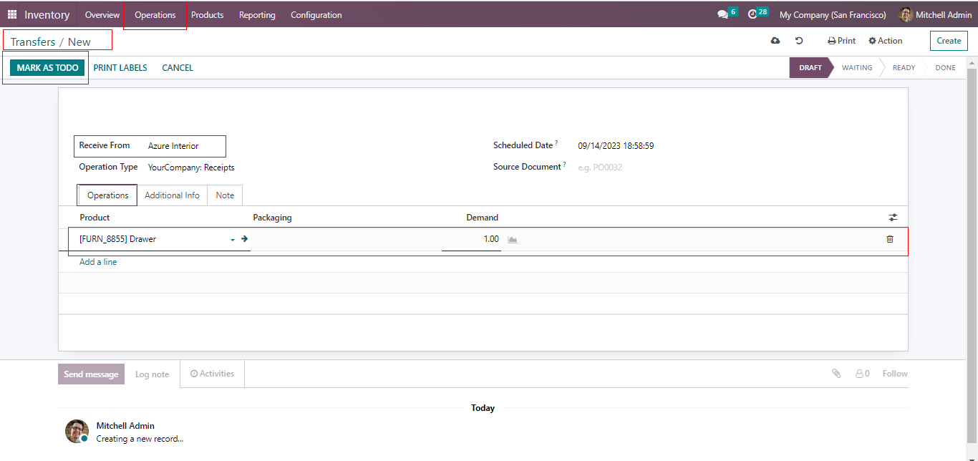Switch to the Additional Info tab

172,195
